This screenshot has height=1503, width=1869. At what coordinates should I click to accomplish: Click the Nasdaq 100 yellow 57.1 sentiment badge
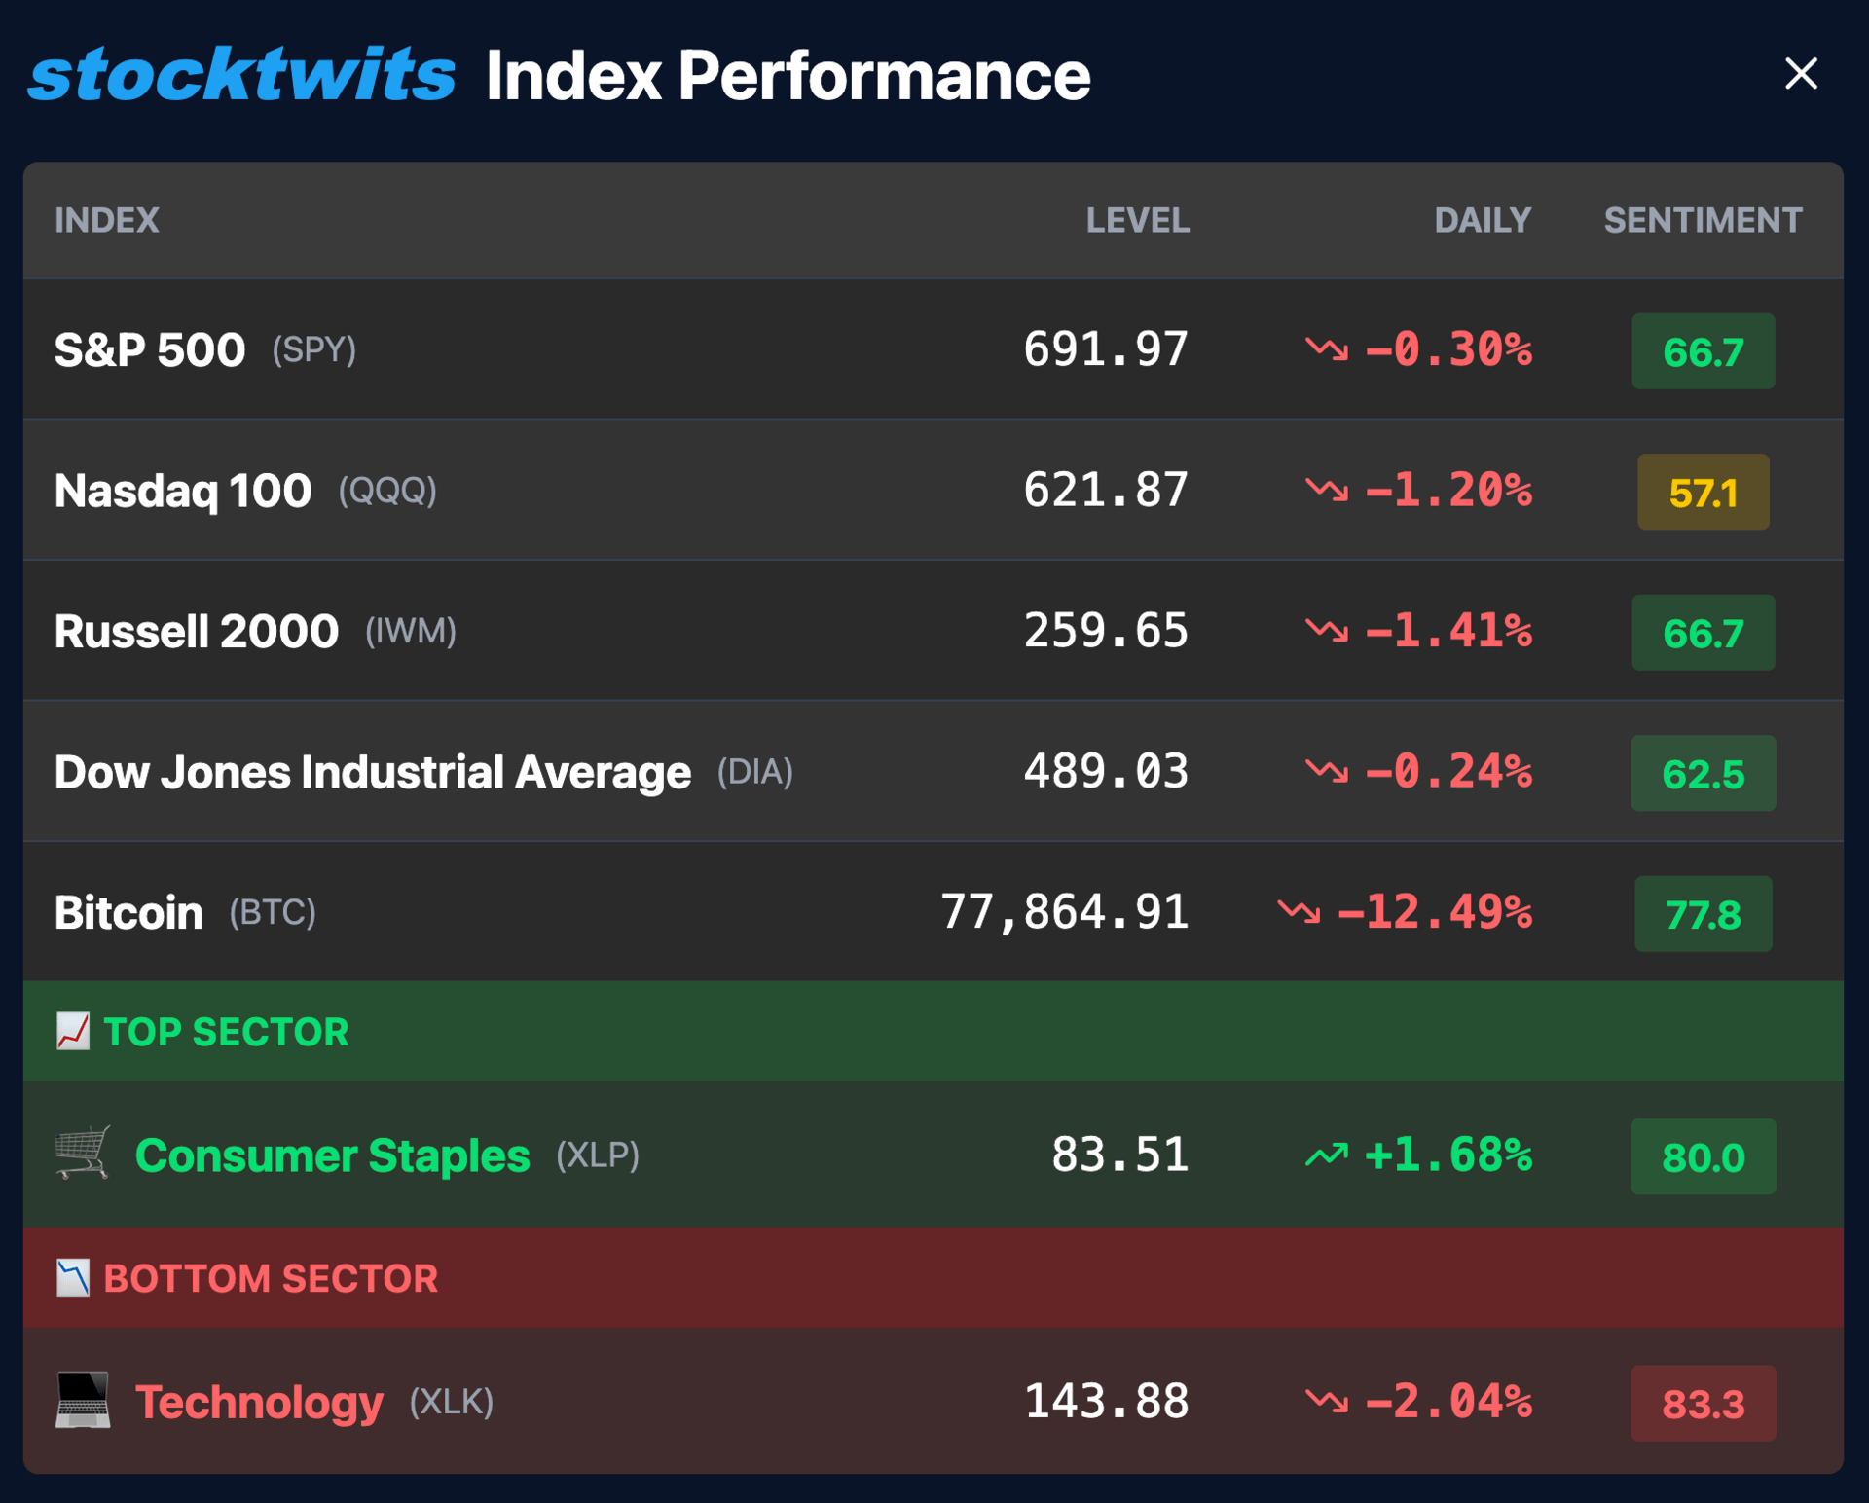click(1703, 493)
